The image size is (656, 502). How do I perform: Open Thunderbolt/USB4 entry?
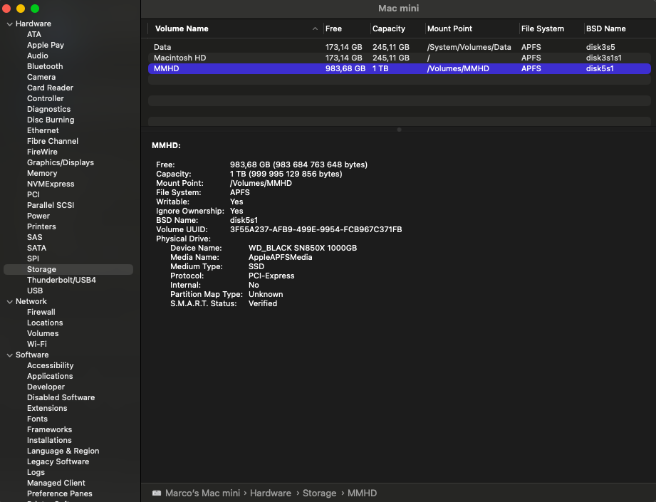click(61, 280)
